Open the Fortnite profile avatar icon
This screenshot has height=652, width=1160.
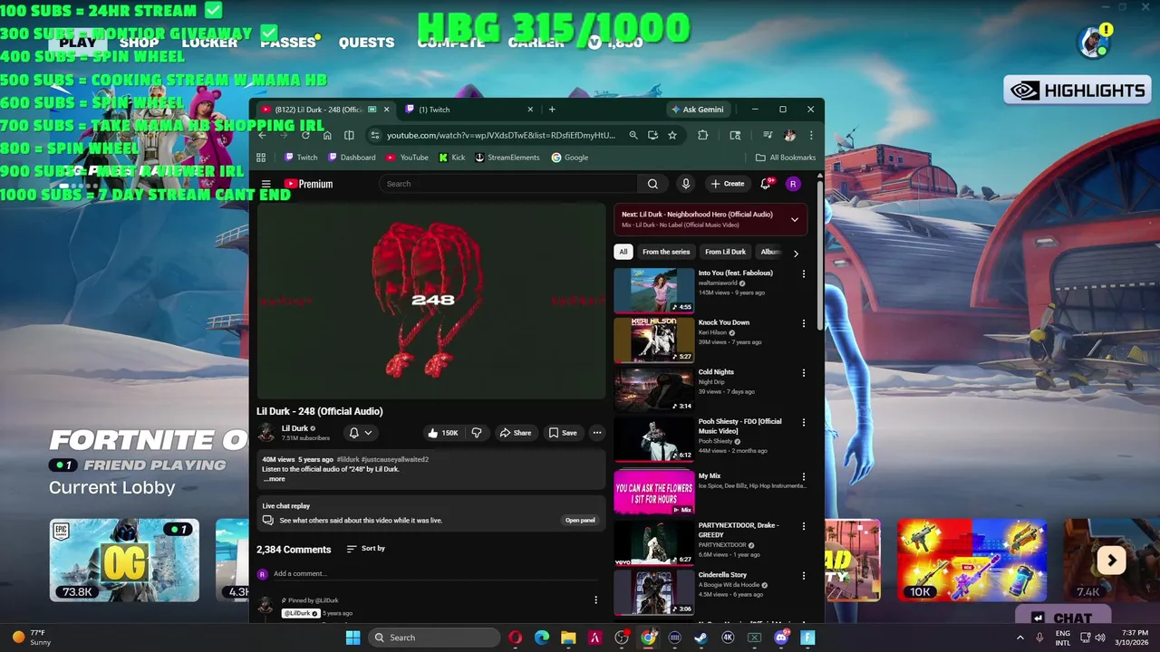pyautogui.click(x=1093, y=42)
